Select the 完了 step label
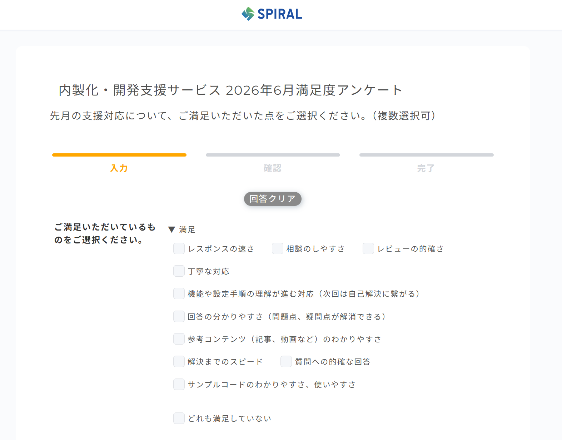562x440 pixels. [426, 168]
